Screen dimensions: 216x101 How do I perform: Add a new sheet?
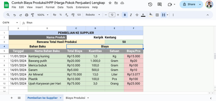coord(12,98)
